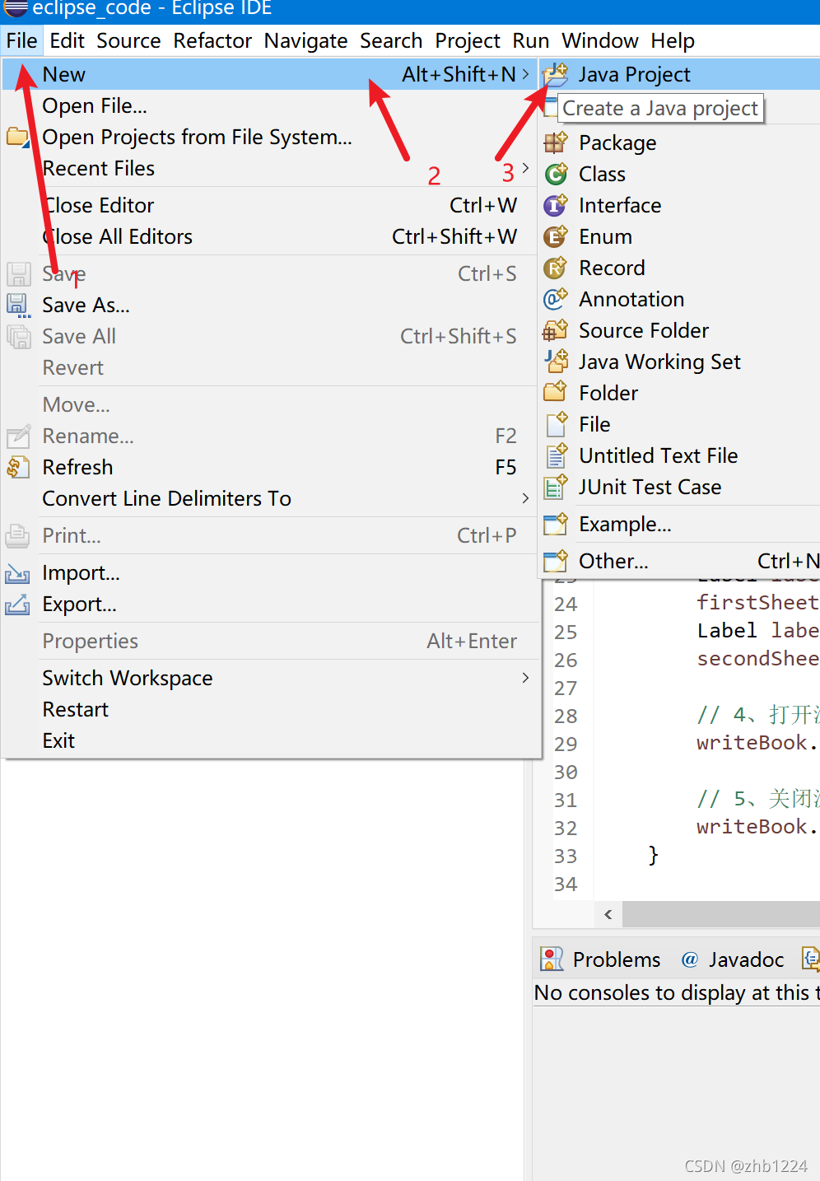Choose Java Project from New submenu
Screen dimensions: 820x1181
point(680,74)
